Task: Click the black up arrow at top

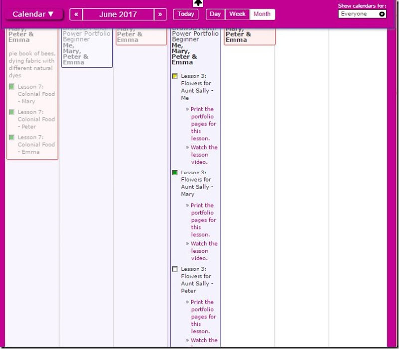Action: [198, 3]
